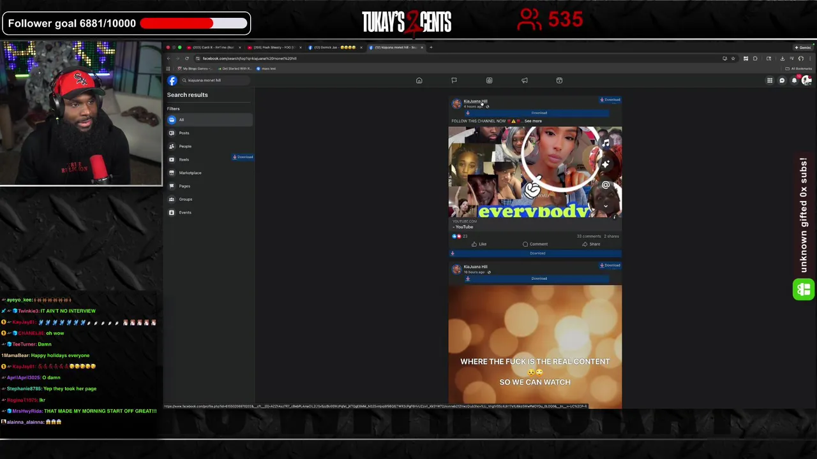Select the Posts search filter
Image resolution: width=817 pixels, height=459 pixels.
[x=209, y=133]
